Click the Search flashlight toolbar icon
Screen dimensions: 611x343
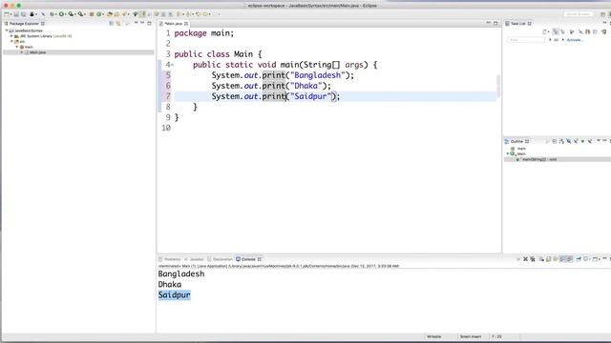(124, 14)
